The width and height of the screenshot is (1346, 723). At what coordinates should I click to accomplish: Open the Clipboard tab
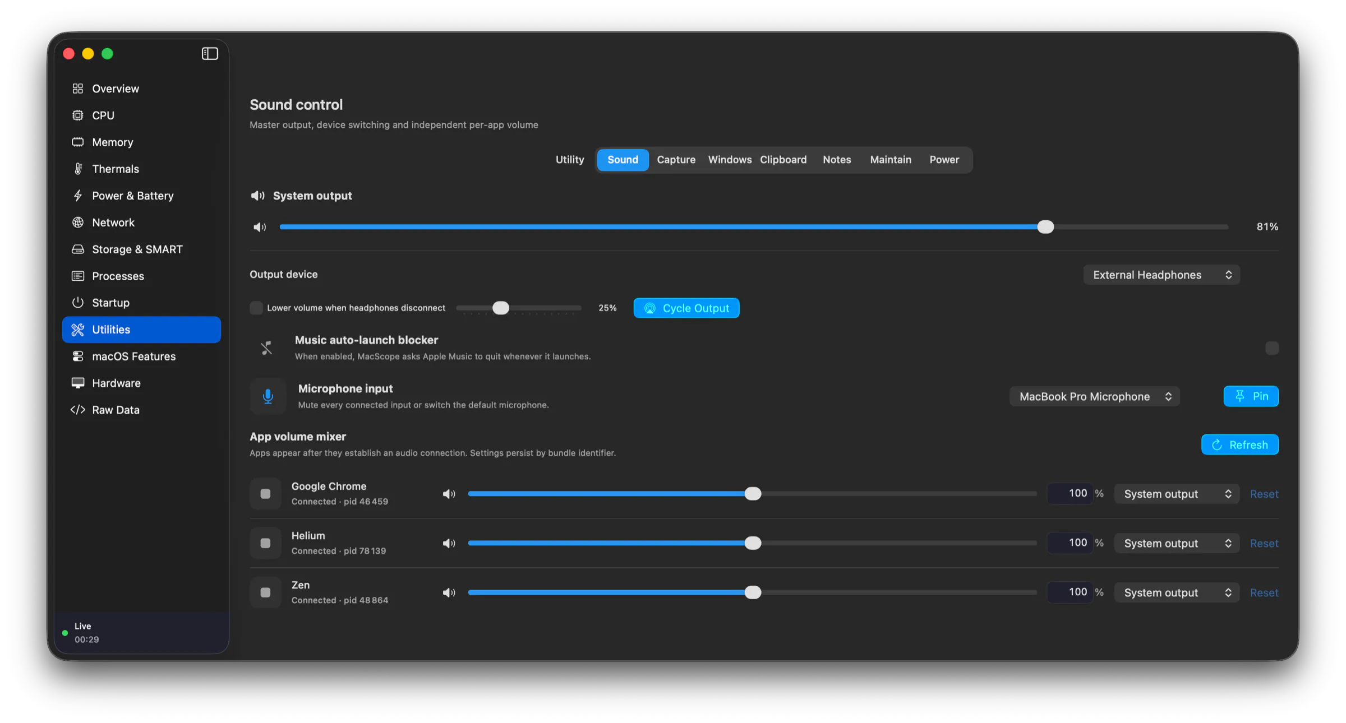(x=783, y=160)
